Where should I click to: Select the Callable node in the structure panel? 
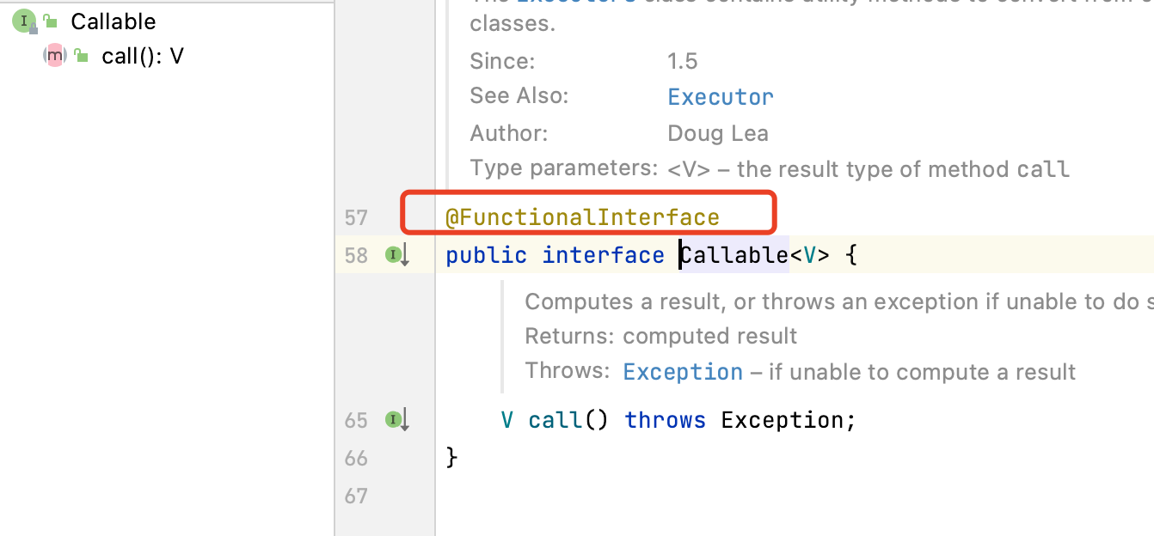tap(113, 22)
